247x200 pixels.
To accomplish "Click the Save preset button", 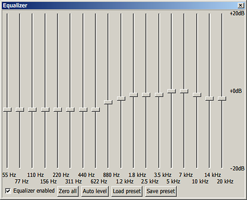I will [x=161, y=191].
